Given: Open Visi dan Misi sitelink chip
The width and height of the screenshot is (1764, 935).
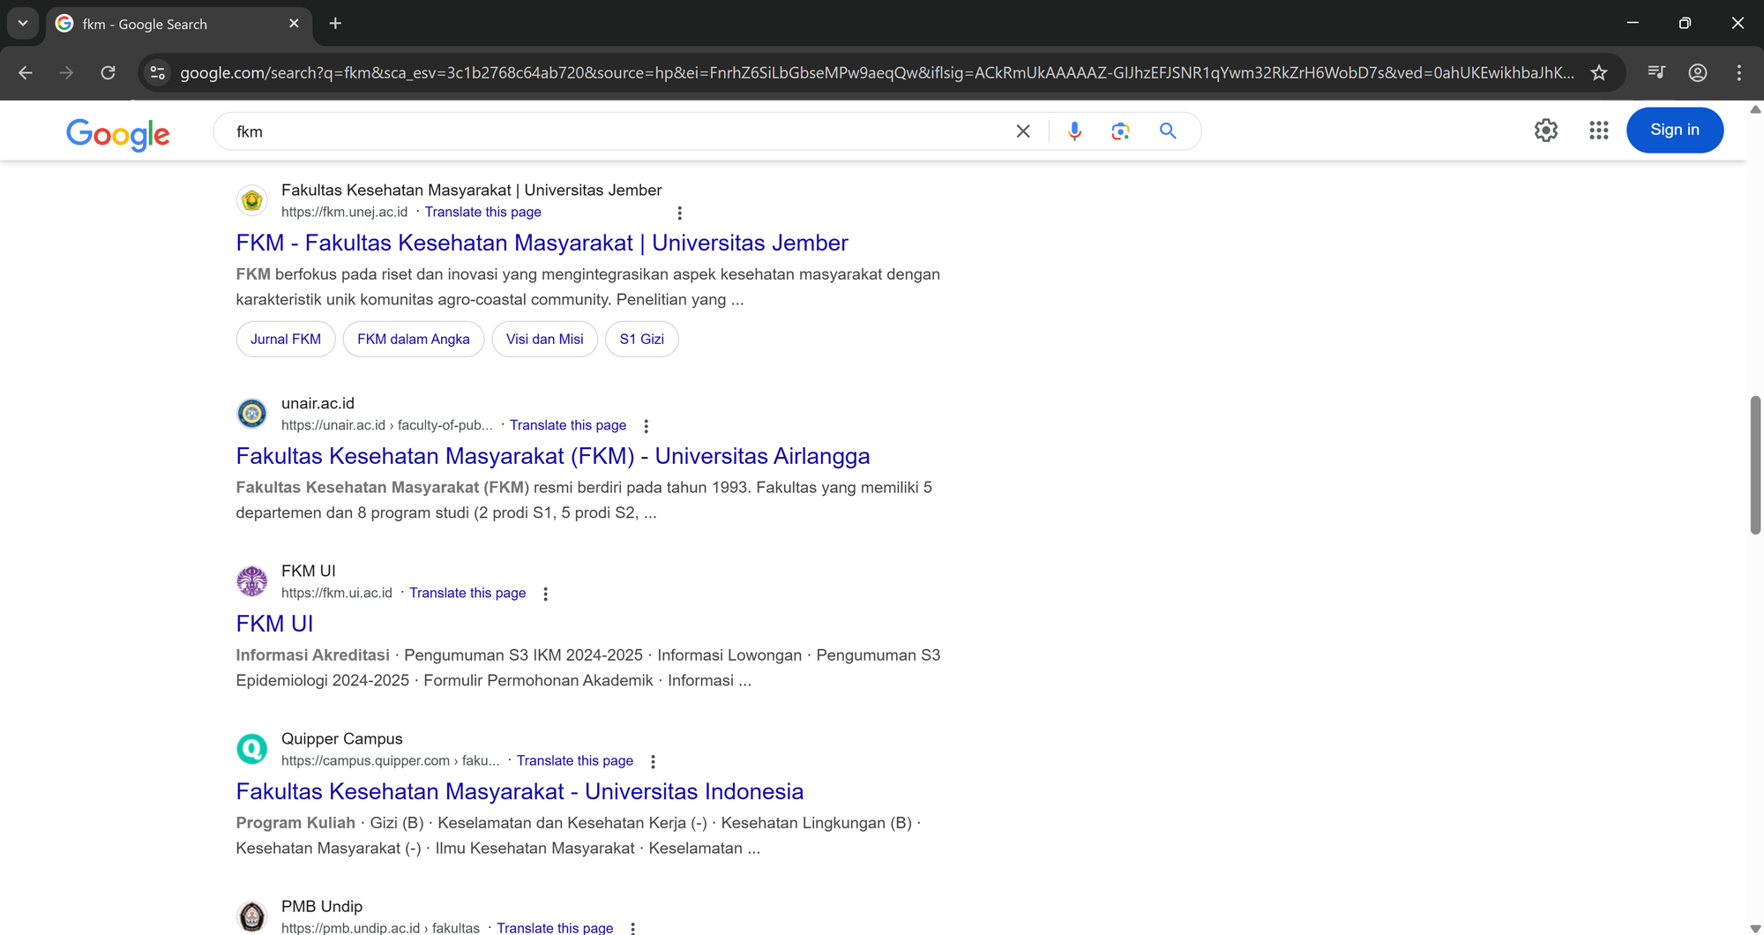Looking at the screenshot, I should click(x=545, y=339).
